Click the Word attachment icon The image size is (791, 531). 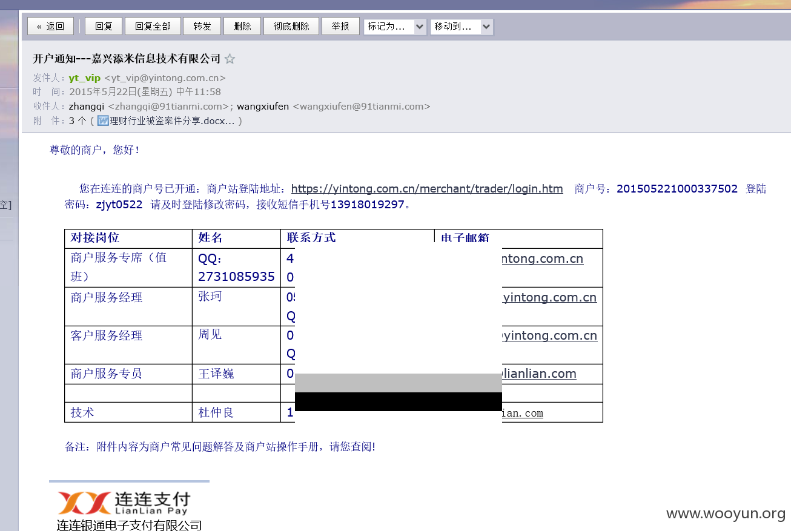tap(103, 120)
